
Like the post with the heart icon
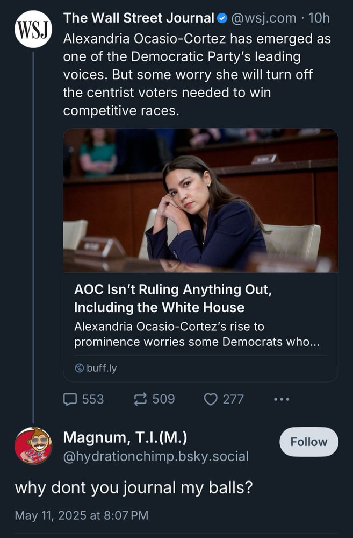211,399
